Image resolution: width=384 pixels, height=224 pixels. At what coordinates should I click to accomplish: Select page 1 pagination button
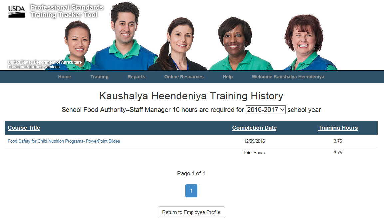coord(191,191)
